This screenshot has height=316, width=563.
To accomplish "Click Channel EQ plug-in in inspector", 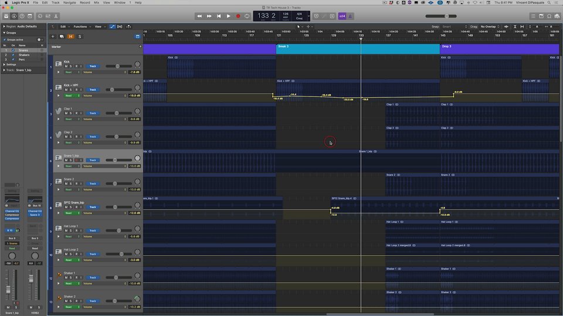I will (12, 211).
